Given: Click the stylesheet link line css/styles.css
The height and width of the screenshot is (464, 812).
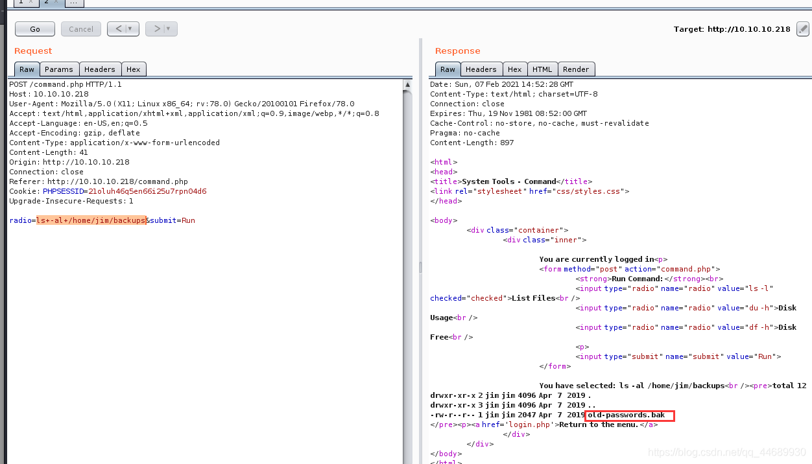Looking at the screenshot, I should pyautogui.click(x=530, y=191).
